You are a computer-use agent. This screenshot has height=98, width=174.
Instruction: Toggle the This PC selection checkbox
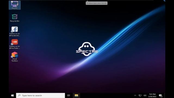click(12, 2)
